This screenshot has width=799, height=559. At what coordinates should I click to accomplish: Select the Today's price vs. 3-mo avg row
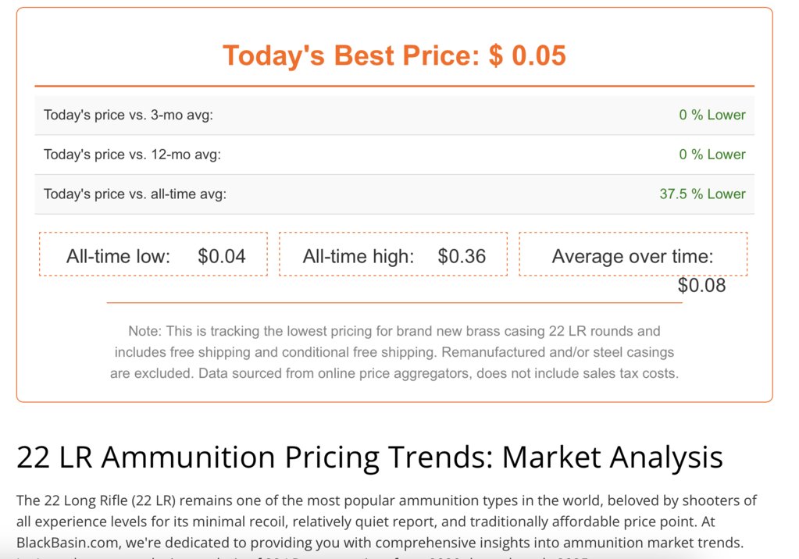(x=394, y=116)
